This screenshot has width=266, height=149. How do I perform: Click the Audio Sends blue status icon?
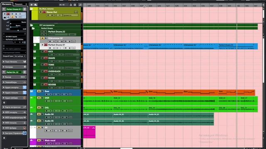tap(25, 93)
